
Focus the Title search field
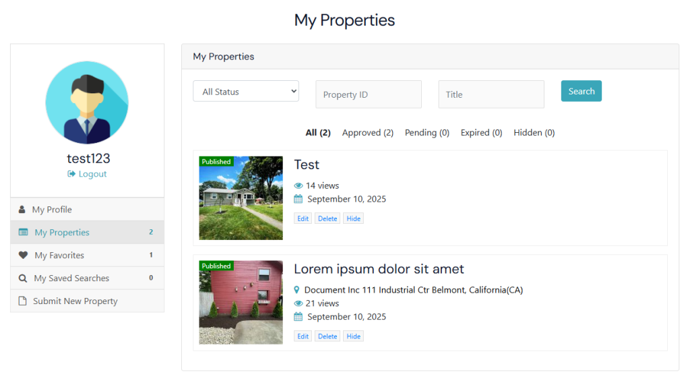(491, 94)
